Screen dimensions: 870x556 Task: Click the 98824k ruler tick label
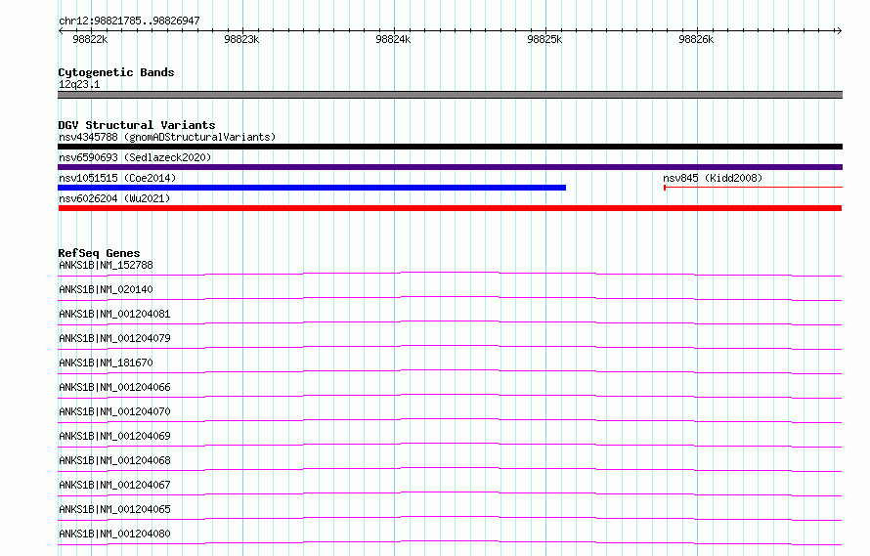pos(393,39)
